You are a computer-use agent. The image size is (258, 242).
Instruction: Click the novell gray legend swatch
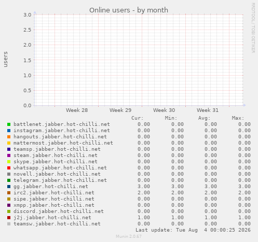pos(9,174)
